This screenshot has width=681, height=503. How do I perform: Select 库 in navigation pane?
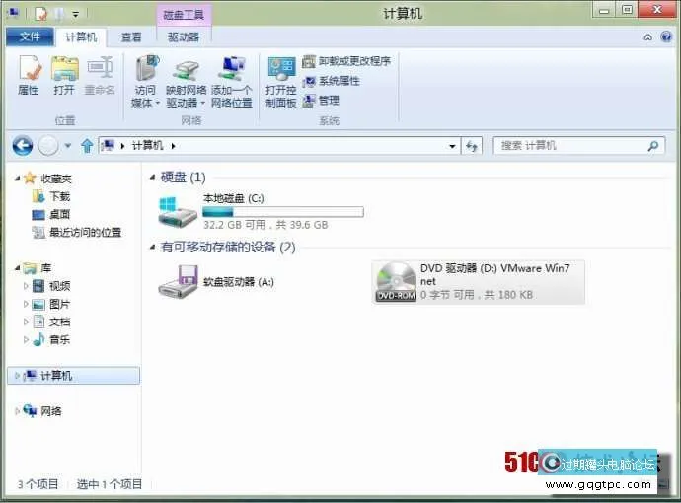[46, 268]
